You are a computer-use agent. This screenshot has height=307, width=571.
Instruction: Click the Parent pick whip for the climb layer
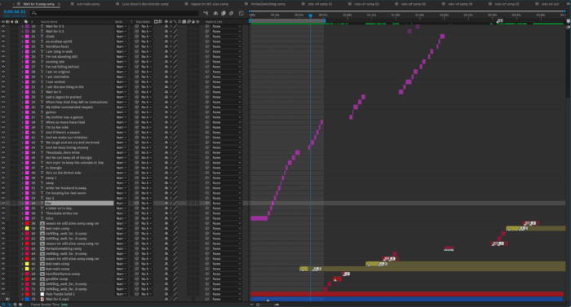tap(207, 37)
